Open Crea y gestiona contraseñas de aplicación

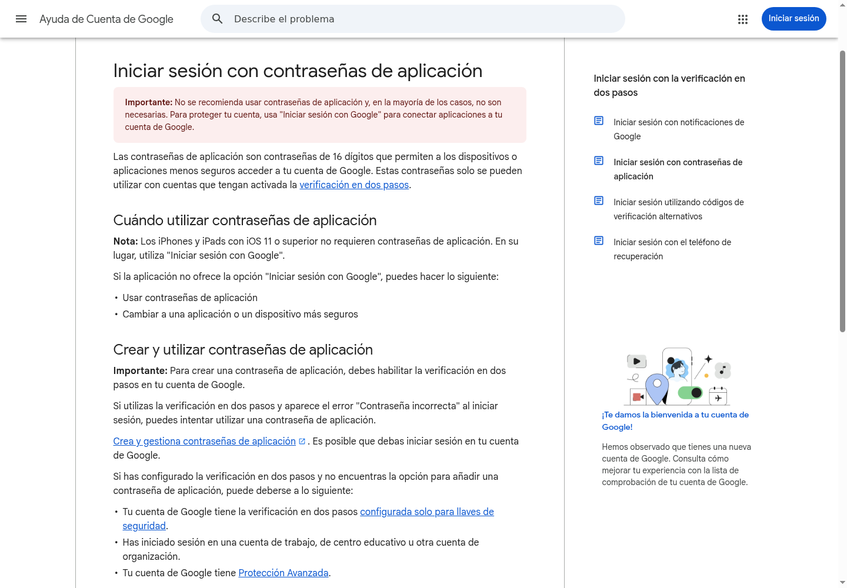click(204, 441)
